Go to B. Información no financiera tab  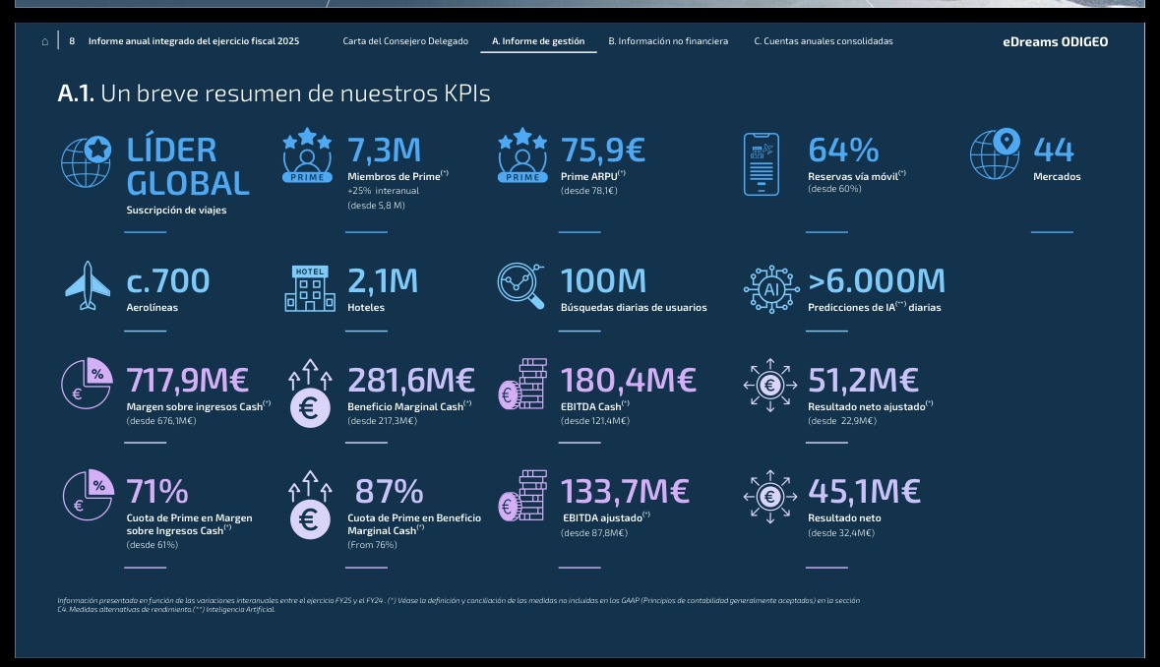point(668,41)
